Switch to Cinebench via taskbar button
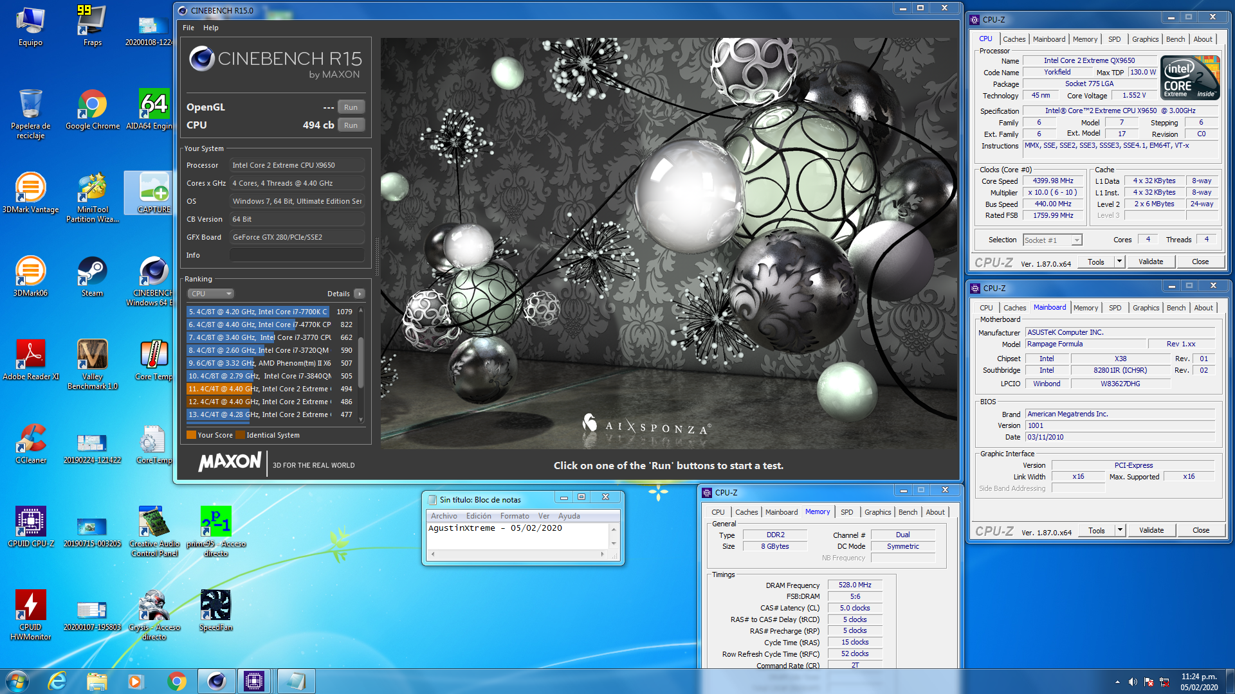The width and height of the screenshot is (1235, 694). click(216, 681)
